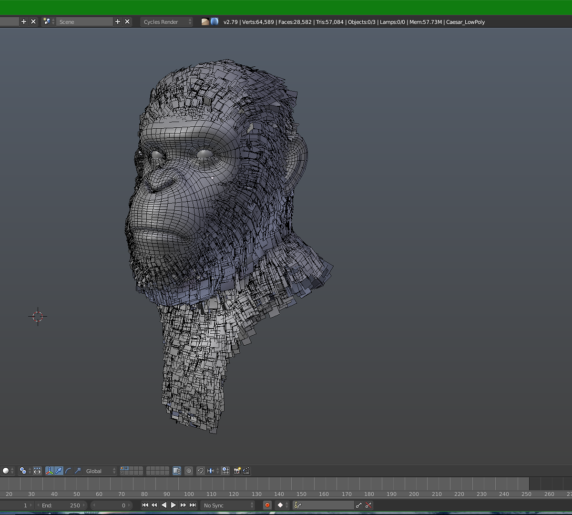Toggle manipulate center points option
The height and width of the screenshot is (515, 572).
click(x=37, y=471)
